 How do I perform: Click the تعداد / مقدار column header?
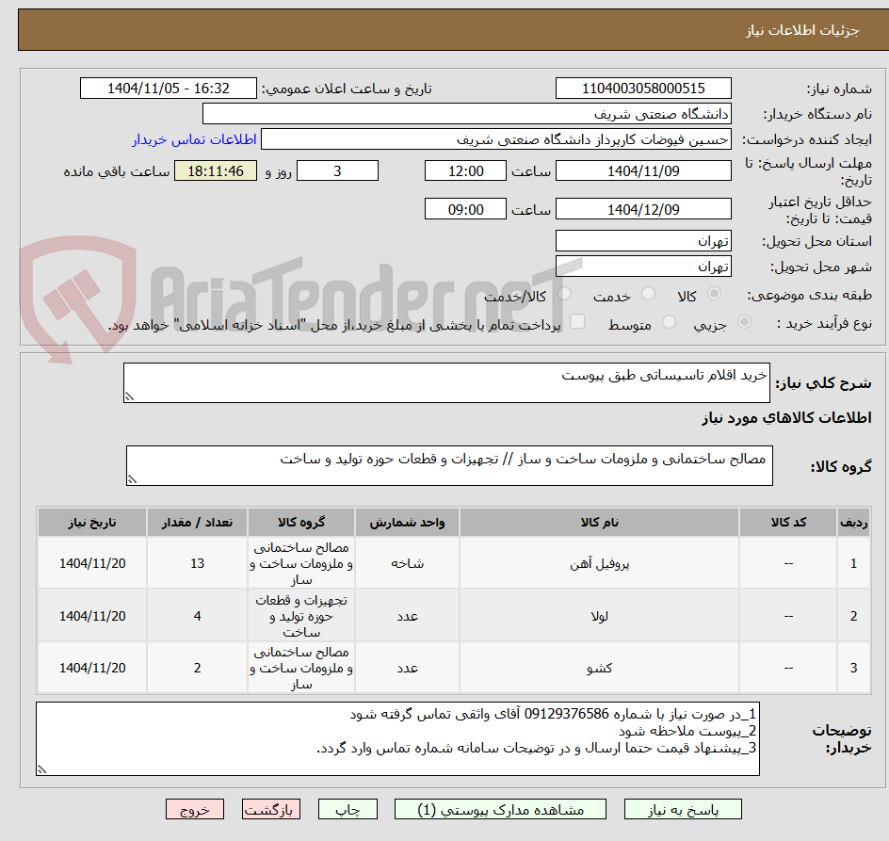[197, 523]
